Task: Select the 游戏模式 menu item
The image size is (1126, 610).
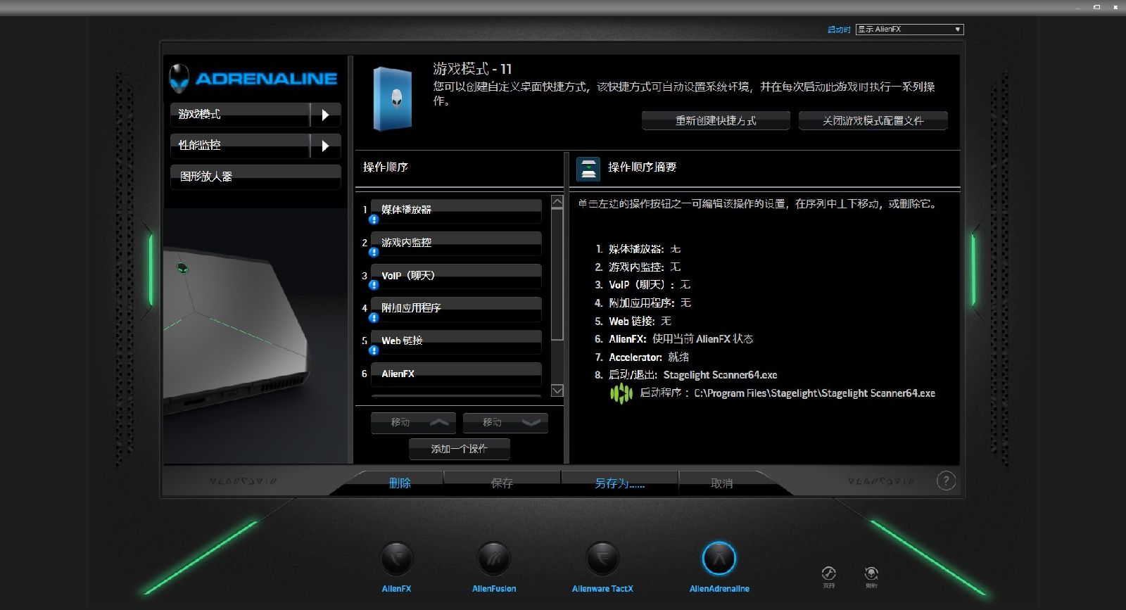Action: pyautogui.click(x=240, y=115)
